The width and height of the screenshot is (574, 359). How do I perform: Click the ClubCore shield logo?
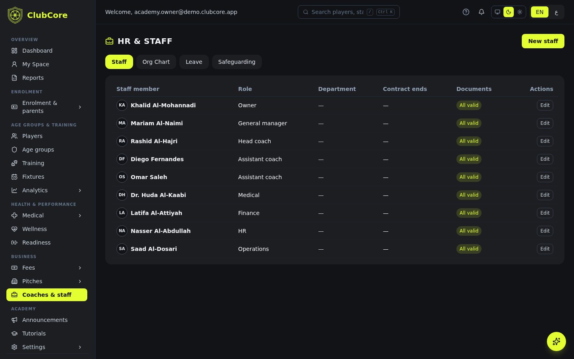tap(15, 15)
